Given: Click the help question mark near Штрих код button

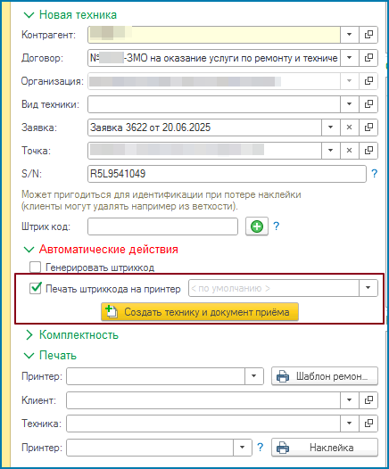Looking at the screenshot, I should point(277,226).
